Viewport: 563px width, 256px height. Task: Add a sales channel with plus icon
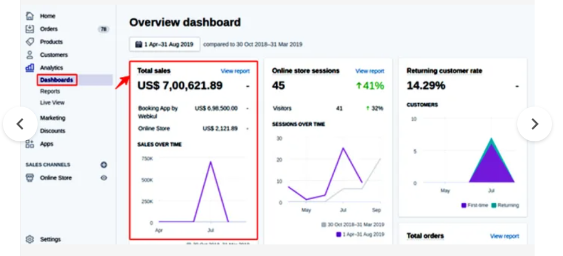[x=104, y=164]
